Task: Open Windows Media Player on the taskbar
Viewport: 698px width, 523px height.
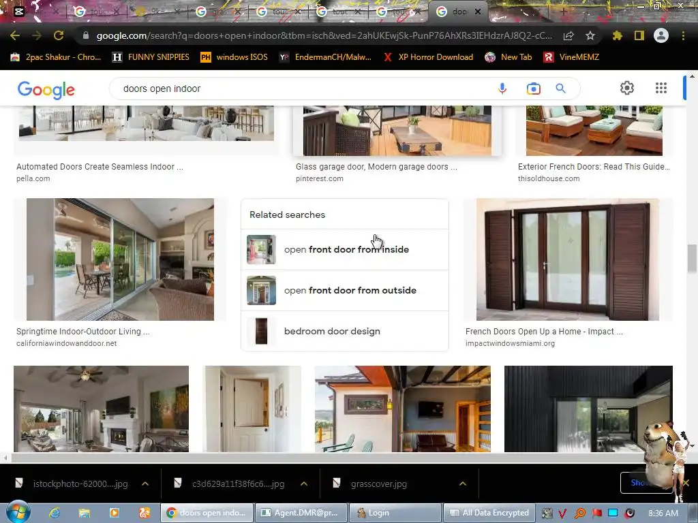Action: click(x=115, y=513)
